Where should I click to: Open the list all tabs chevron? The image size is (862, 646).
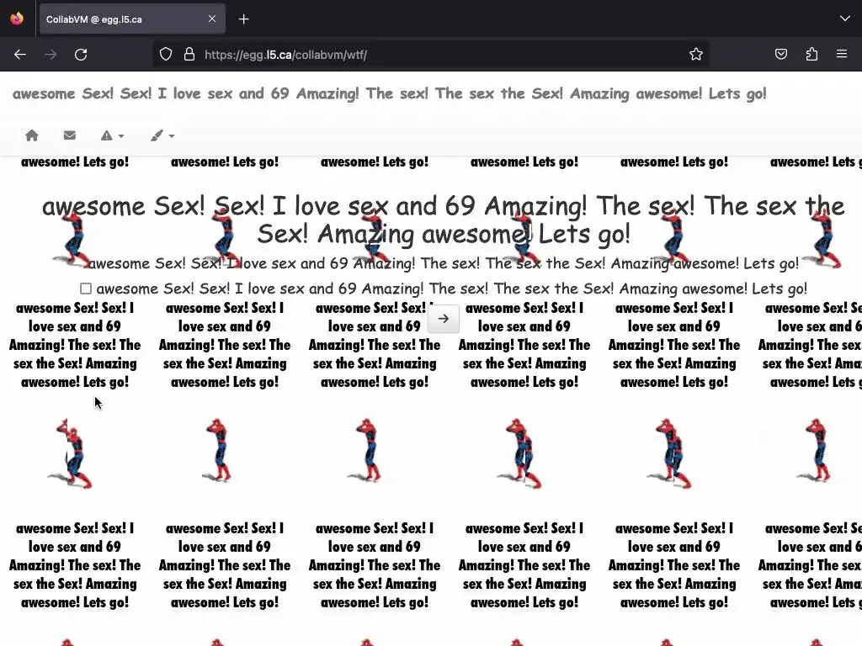[x=845, y=19]
